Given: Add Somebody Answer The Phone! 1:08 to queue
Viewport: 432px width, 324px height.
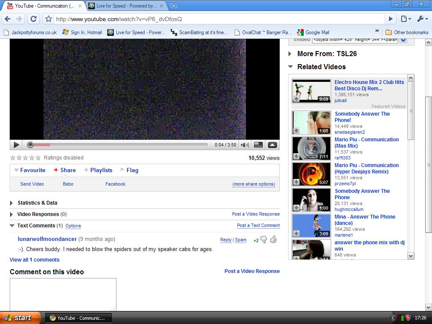Looking at the screenshot, I should 296,131.
